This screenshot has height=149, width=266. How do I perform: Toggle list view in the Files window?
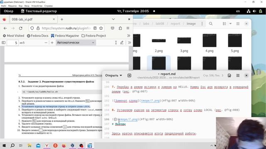coord(224,24)
